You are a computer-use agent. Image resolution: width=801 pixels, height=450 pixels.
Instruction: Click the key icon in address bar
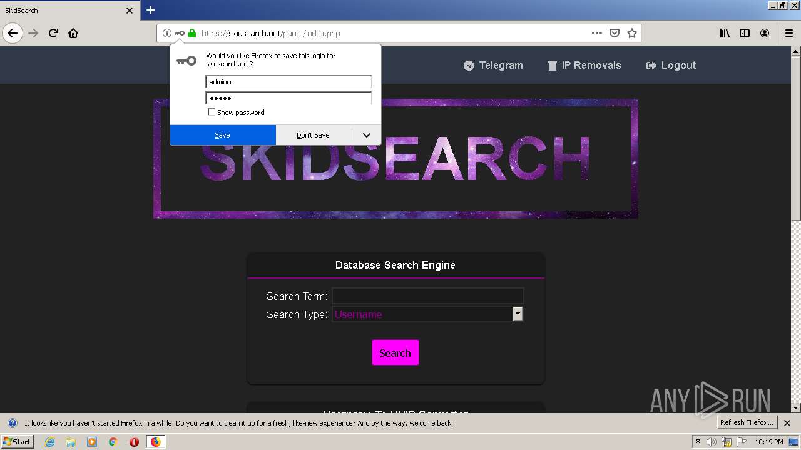[180, 33]
